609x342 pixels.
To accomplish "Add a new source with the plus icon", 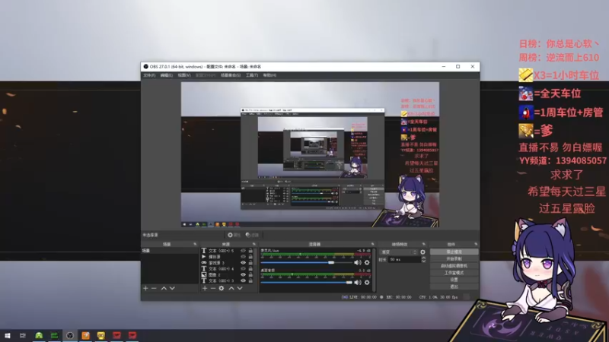I will click(x=205, y=289).
